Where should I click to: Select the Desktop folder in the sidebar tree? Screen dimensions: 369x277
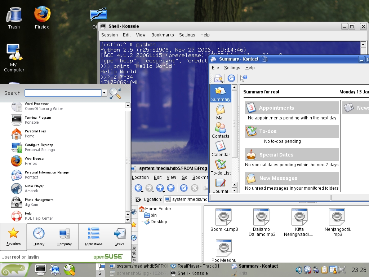pos(159,222)
